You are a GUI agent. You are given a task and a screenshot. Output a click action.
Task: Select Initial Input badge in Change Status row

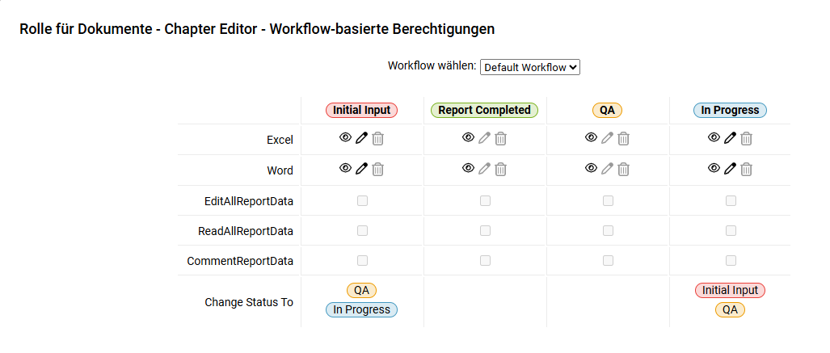coord(730,290)
